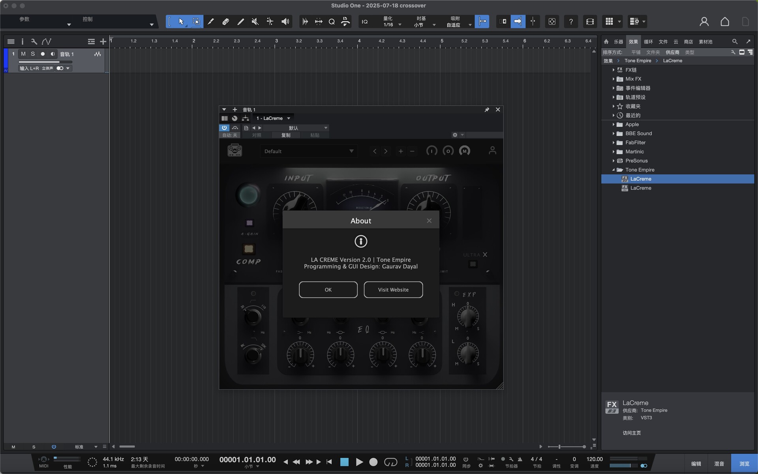Viewport: 758px width, 474px height.
Task: Open the 1 - LaCreme insert dropdown
Action: coord(273,118)
